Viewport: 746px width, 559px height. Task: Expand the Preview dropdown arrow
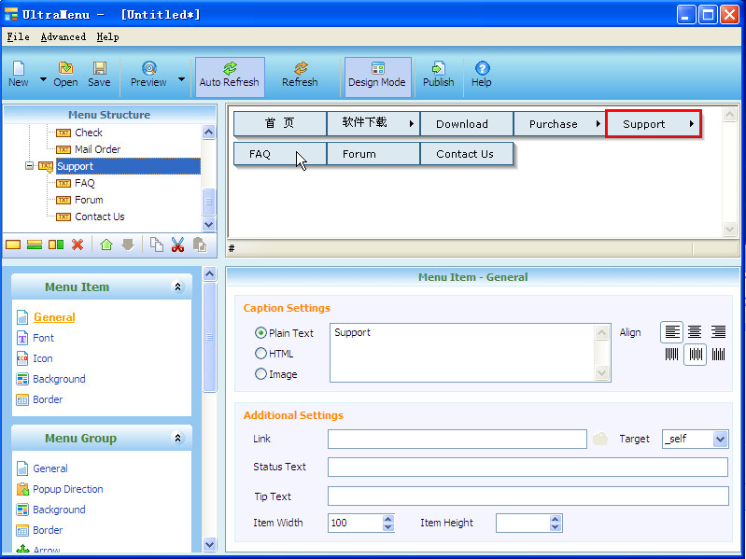pyautogui.click(x=181, y=79)
